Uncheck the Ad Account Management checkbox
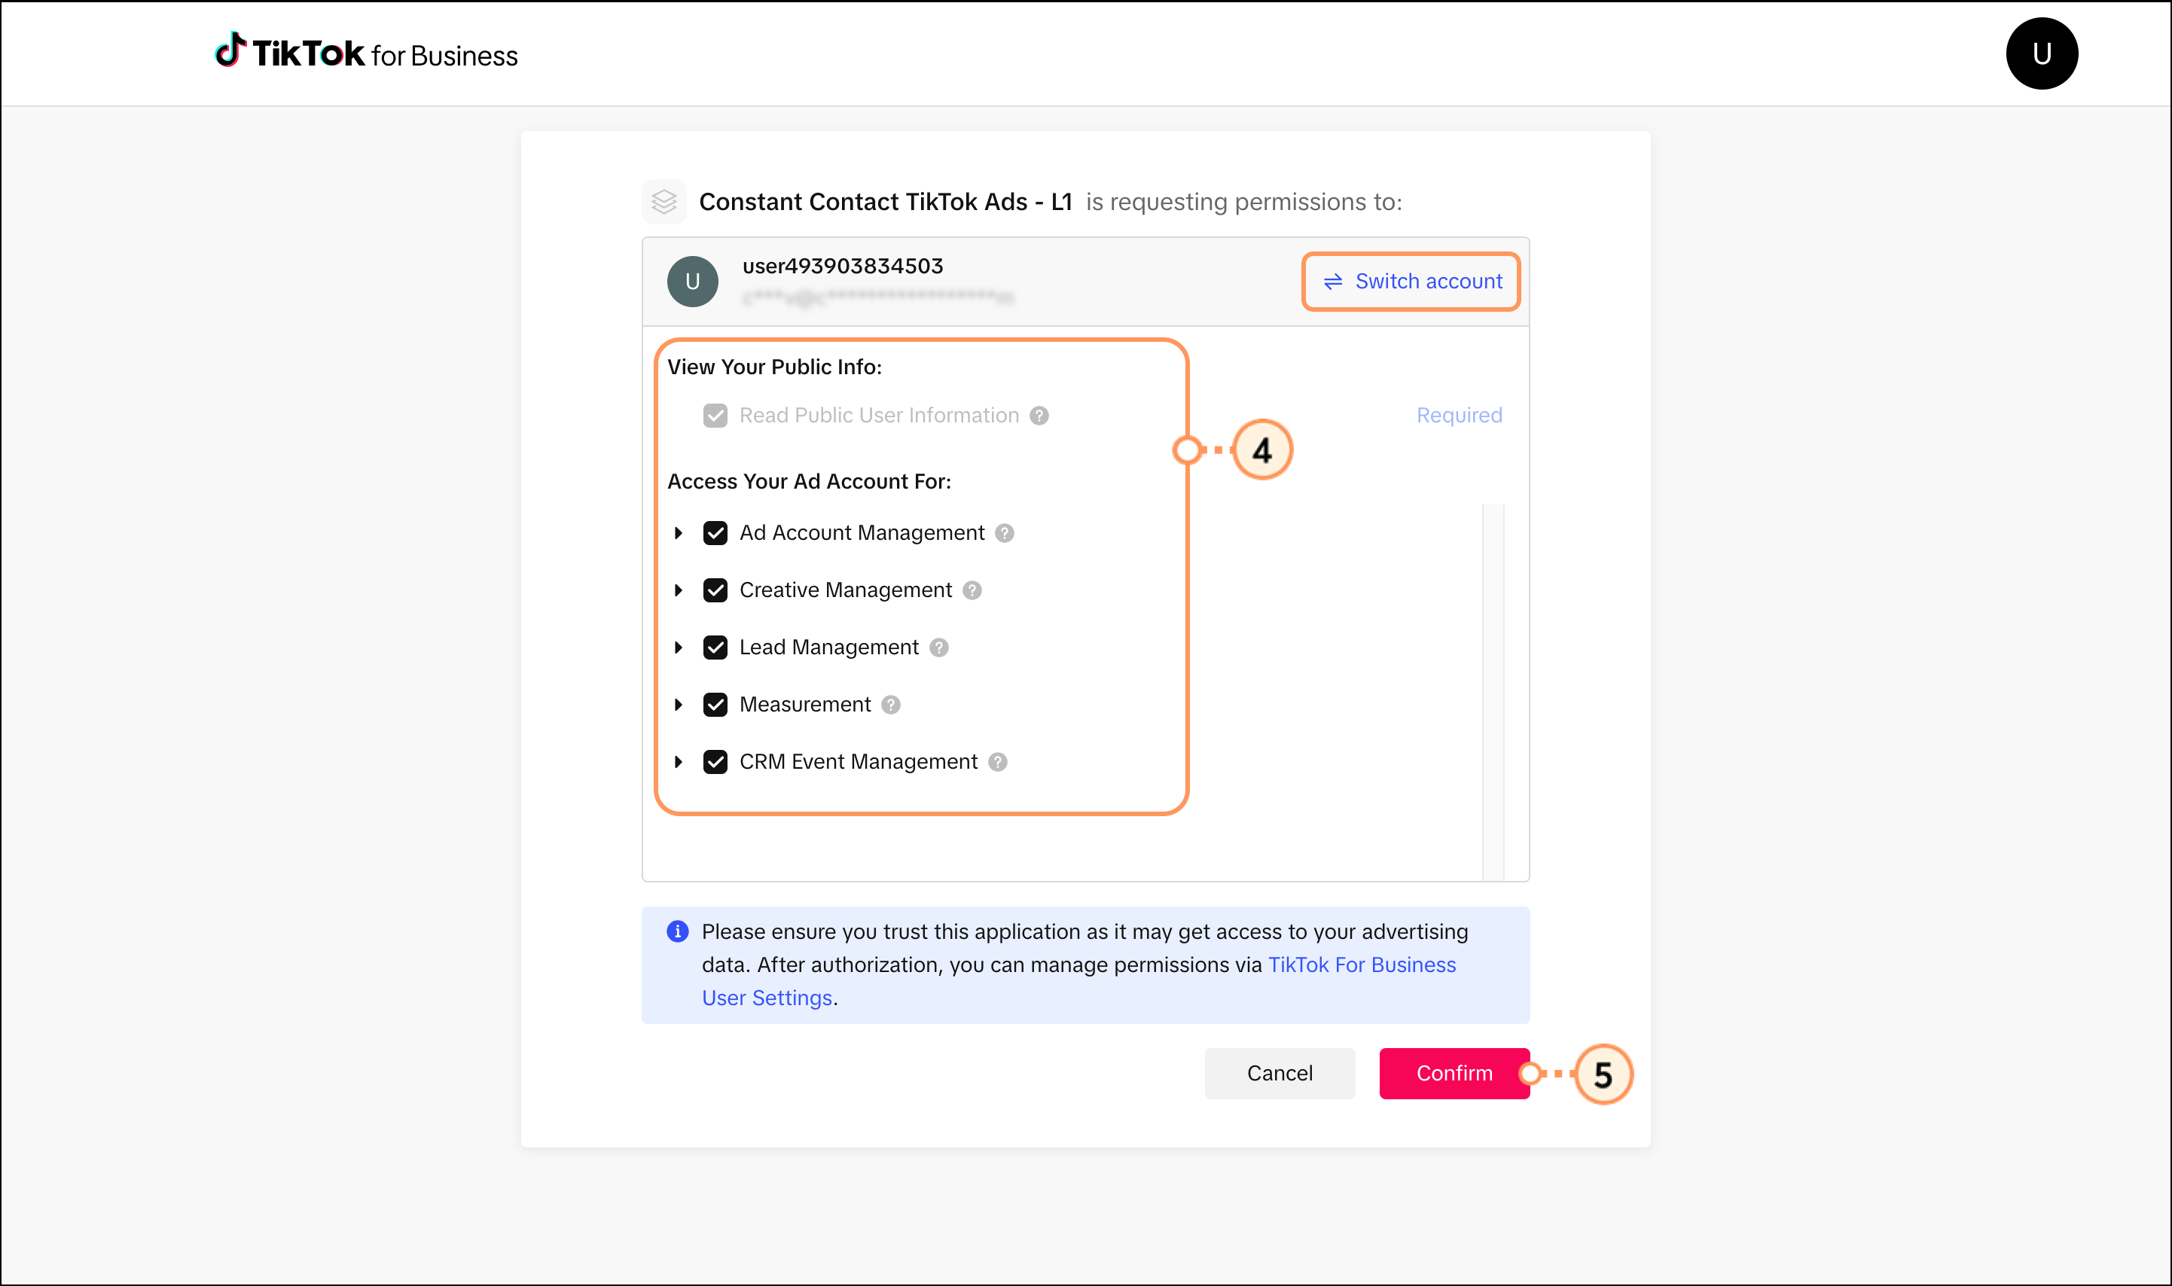2172x1286 pixels. coord(715,533)
